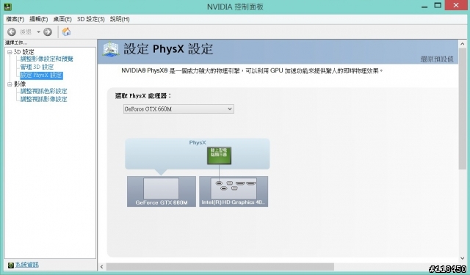Click NVIDIA app icon in title bar
The image size is (470, 275).
(7, 7)
